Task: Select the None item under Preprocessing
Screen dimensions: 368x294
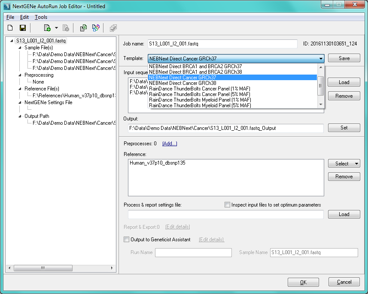Action: (38, 82)
